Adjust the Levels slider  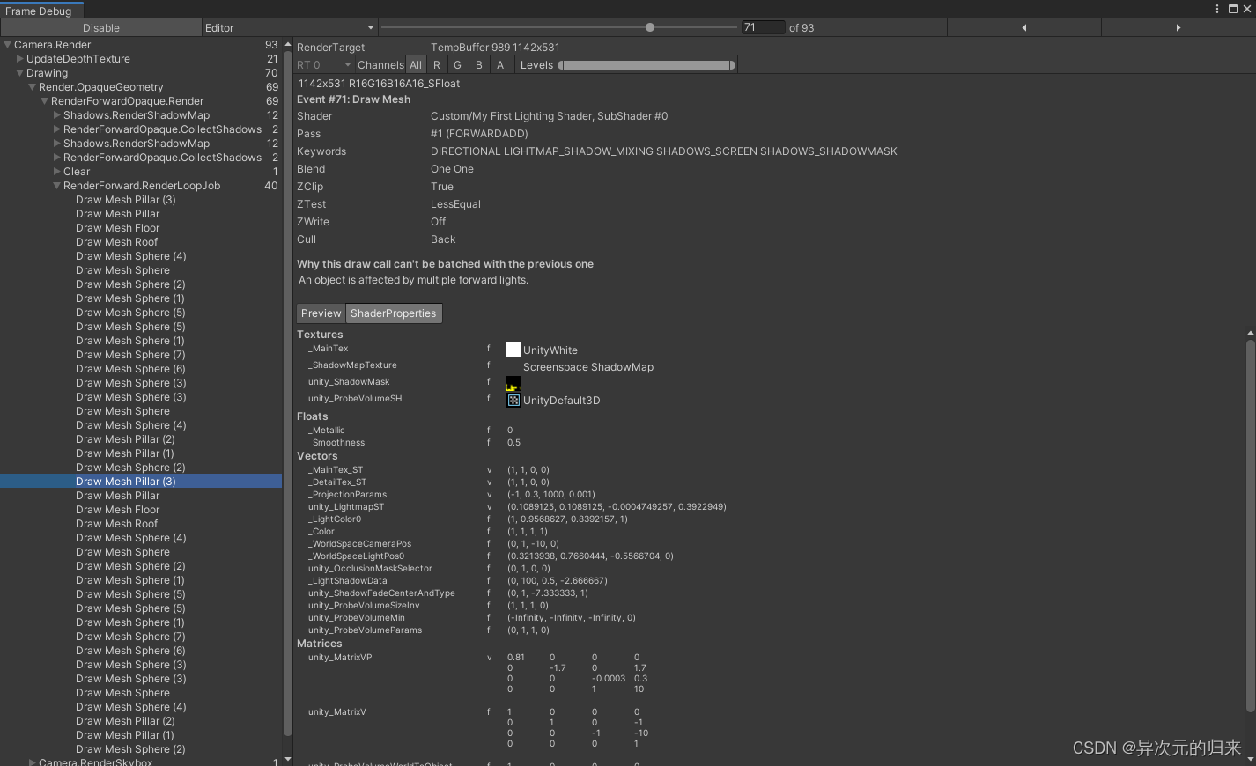click(x=646, y=65)
